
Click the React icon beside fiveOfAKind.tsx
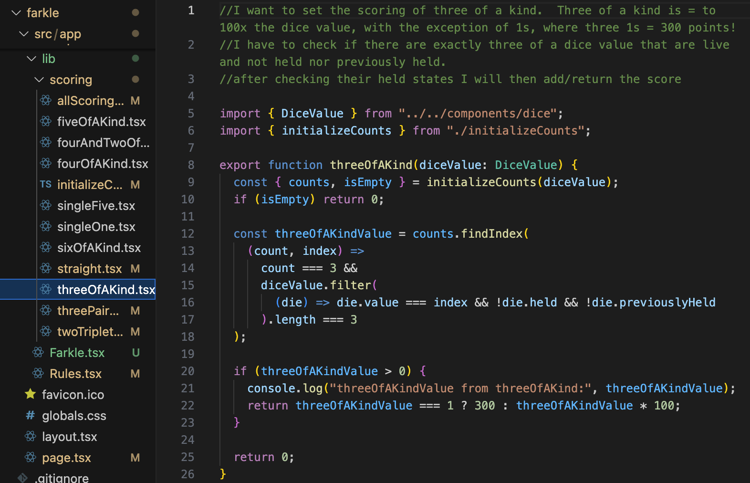tap(46, 122)
